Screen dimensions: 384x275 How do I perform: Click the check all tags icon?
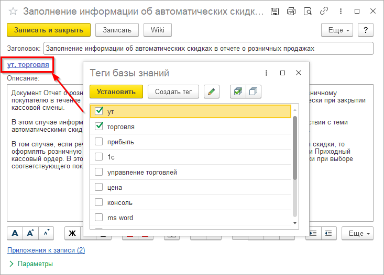[238, 92]
